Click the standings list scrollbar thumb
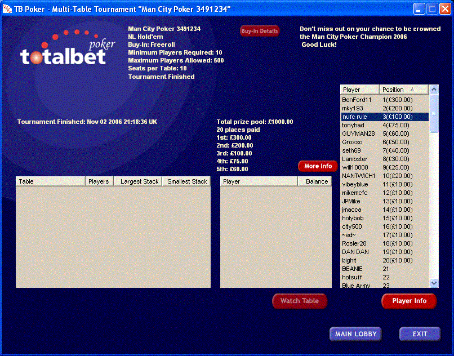The height and width of the screenshot is (356, 454). pyautogui.click(x=434, y=113)
